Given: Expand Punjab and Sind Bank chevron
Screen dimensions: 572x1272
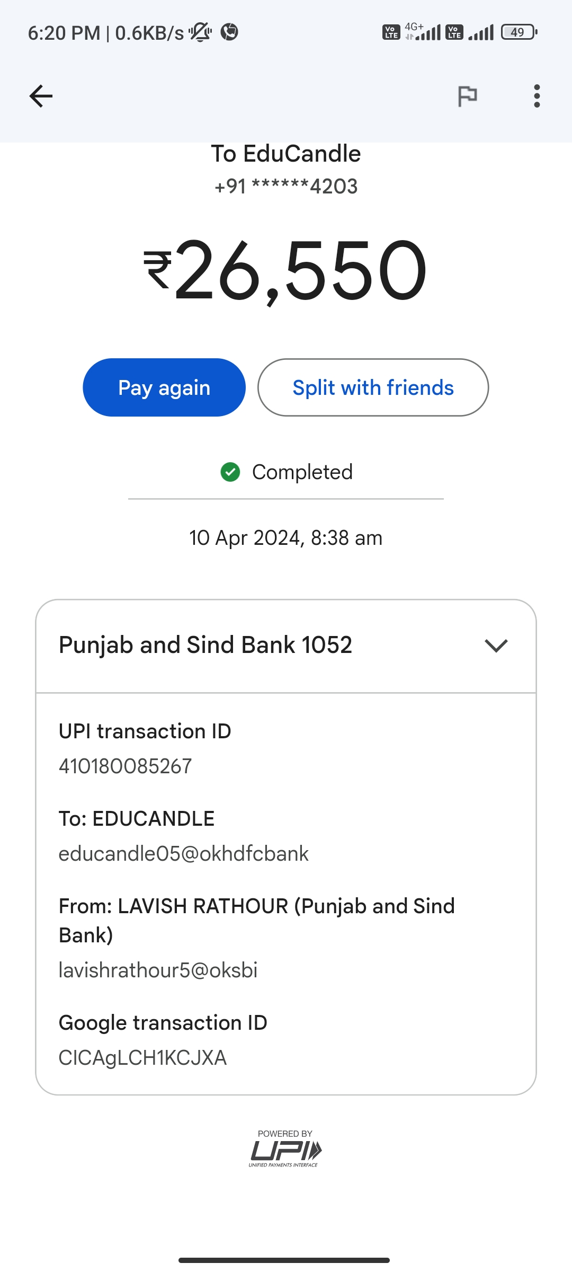Looking at the screenshot, I should click(496, 645).
